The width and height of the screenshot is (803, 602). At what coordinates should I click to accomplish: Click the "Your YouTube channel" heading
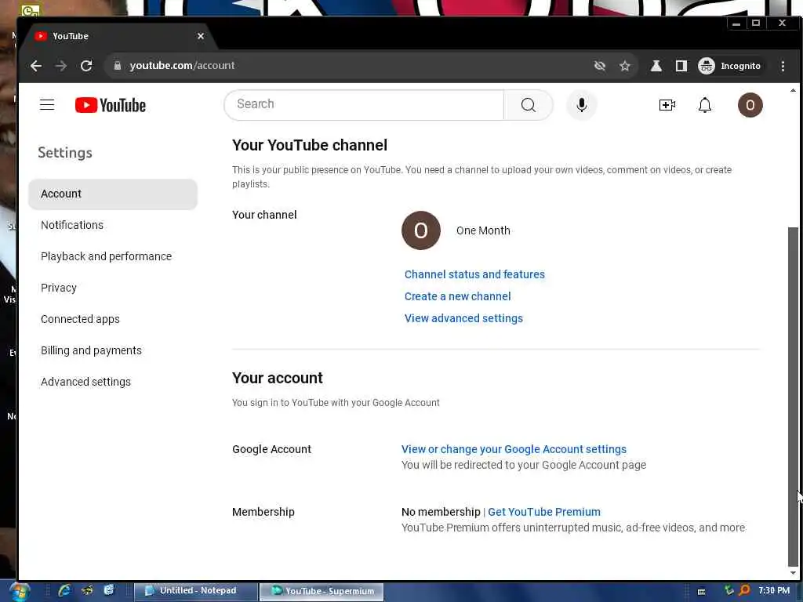(x=309, y=145)
